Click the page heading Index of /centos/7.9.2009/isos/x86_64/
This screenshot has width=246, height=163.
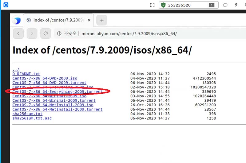102,50
